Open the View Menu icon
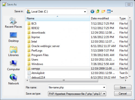 click(x=109, y=11)
